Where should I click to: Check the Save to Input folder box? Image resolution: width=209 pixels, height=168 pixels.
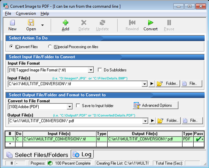pos(78,105)
